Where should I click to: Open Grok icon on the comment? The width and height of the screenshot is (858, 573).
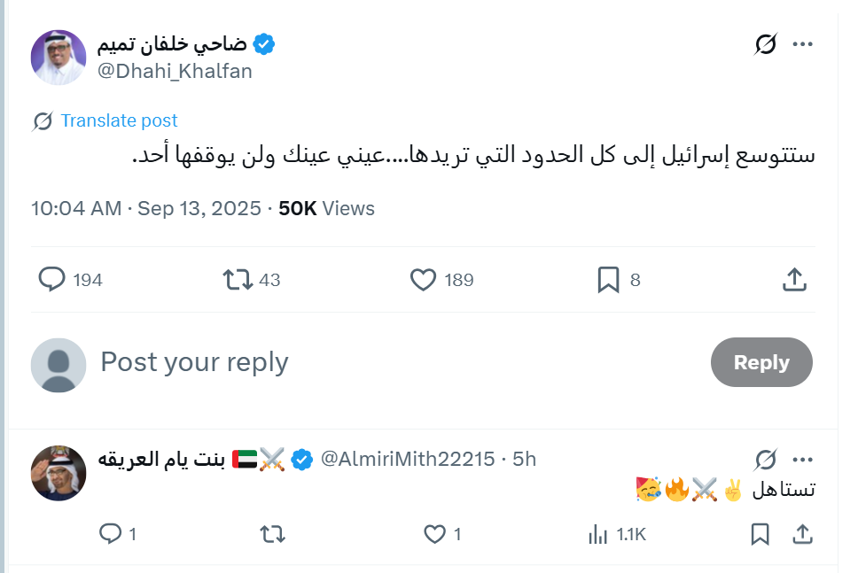pos(765,460)
